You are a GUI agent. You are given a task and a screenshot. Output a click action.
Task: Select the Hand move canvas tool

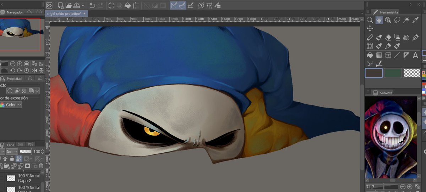[379, 20]
